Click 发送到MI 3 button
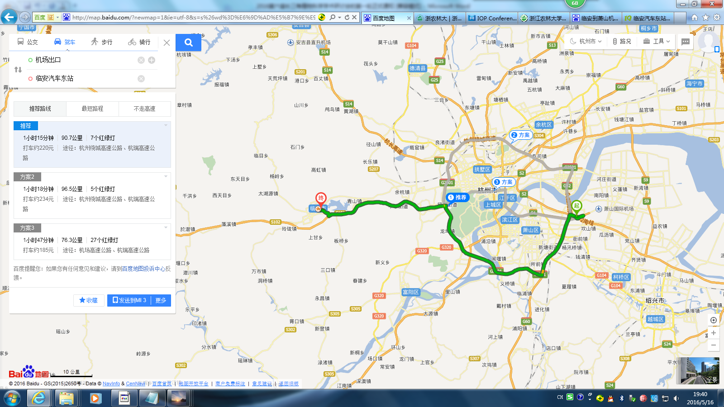The width and height of the screenshot is (724, 407). 129,300
